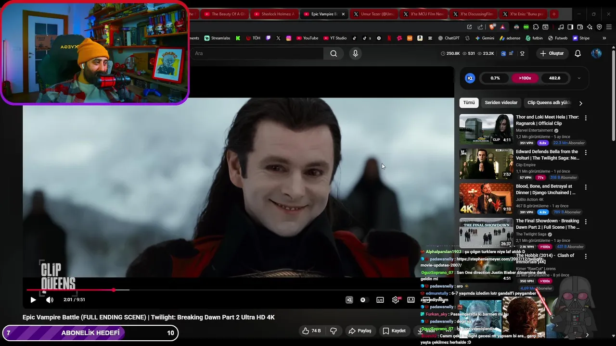Viewport: 616px width, 346px height.
Task: Close the Epic Vampire Battle tab
Action: [x=343, y=14]
